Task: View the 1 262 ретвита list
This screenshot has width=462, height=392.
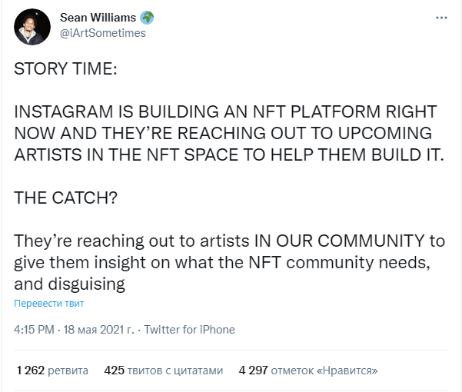Action: 52,370
